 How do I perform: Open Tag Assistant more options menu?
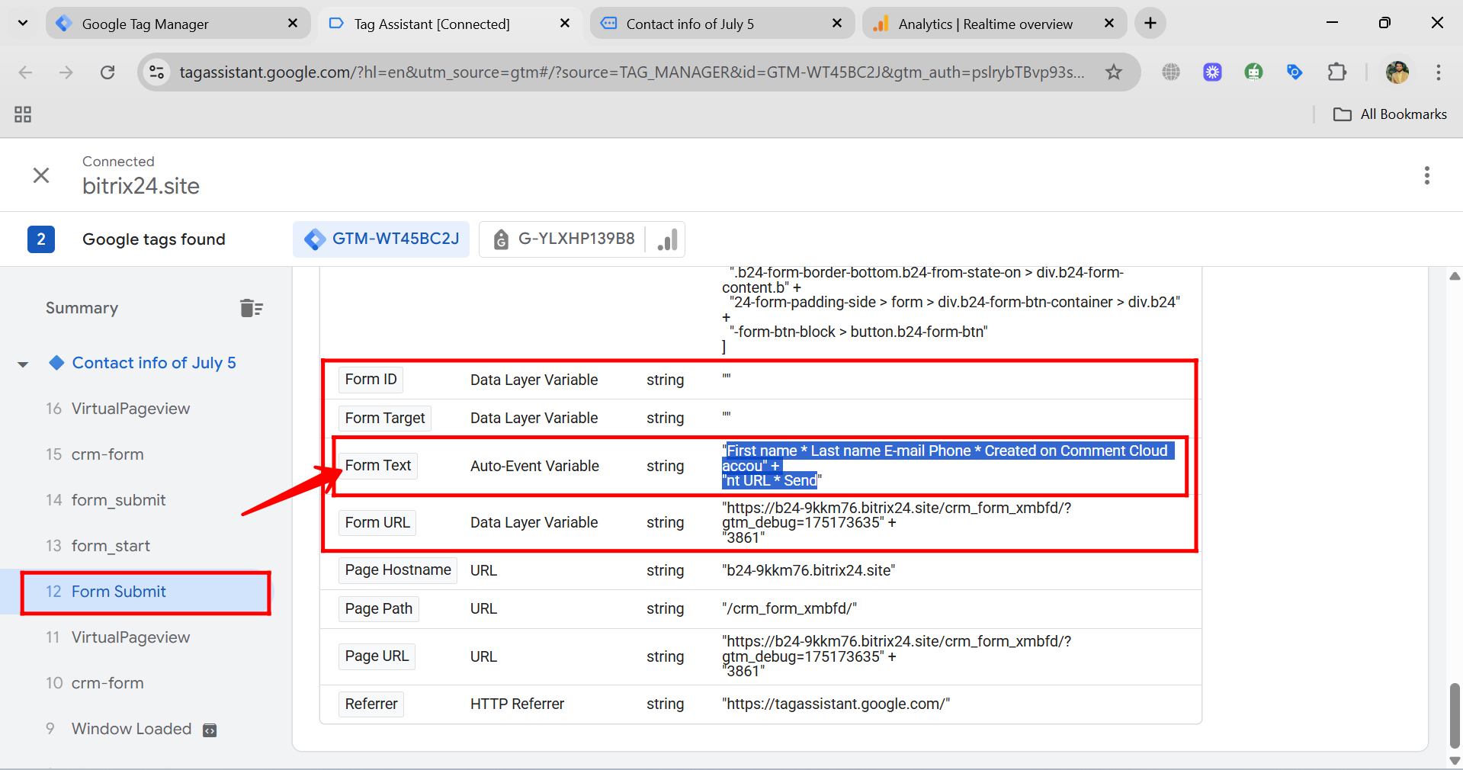coord(1426,175)
